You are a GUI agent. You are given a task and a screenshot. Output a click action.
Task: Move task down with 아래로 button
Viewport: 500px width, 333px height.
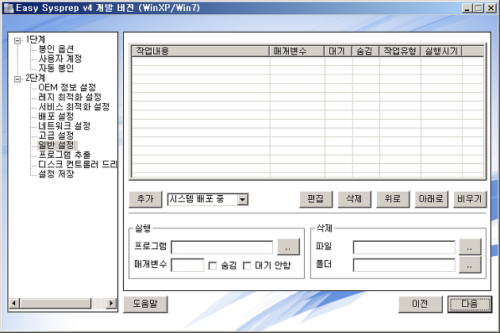click(432, 199)
